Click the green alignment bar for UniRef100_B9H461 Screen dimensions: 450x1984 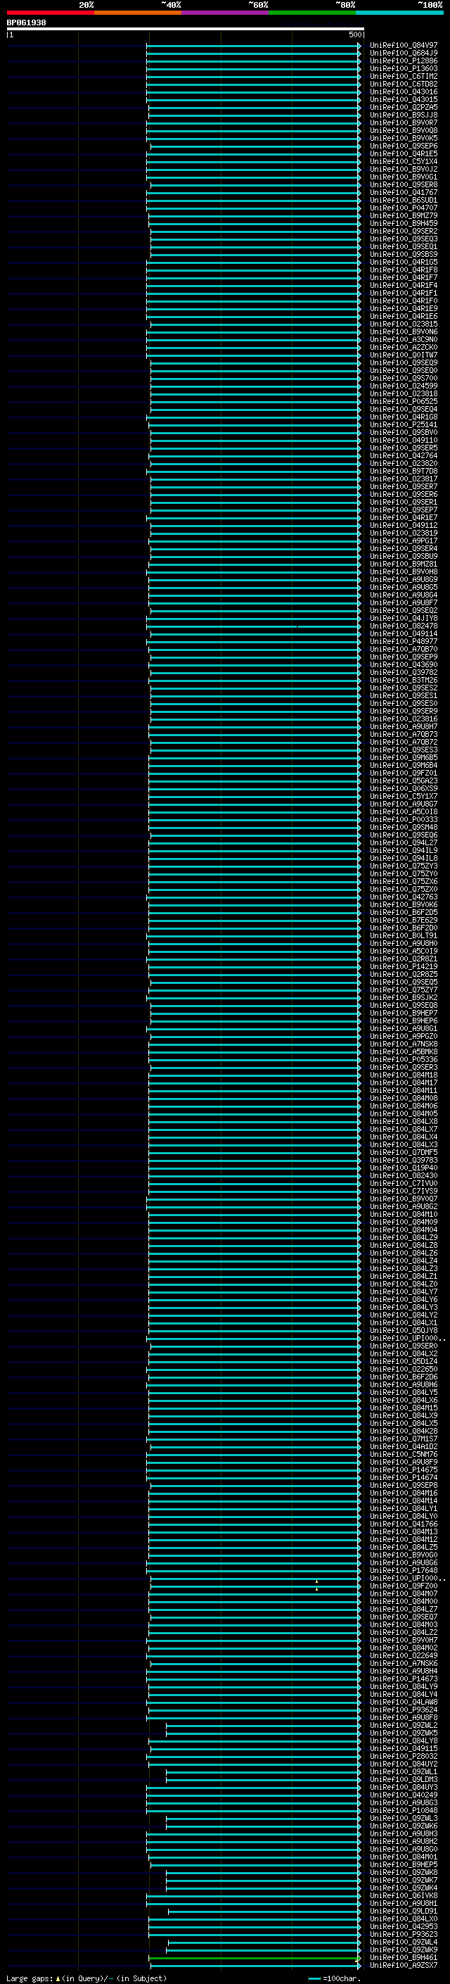click(x=255, y=1958)
